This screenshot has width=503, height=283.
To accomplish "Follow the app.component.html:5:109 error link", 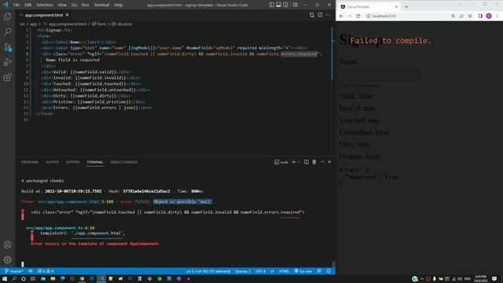I will [x=75, y=202].
